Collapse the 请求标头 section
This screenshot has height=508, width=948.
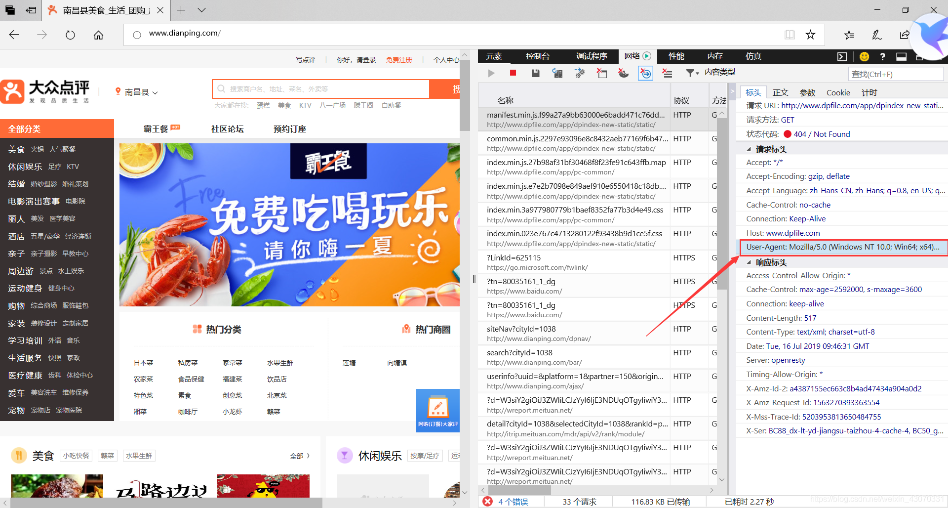click(x=749, y=149)
